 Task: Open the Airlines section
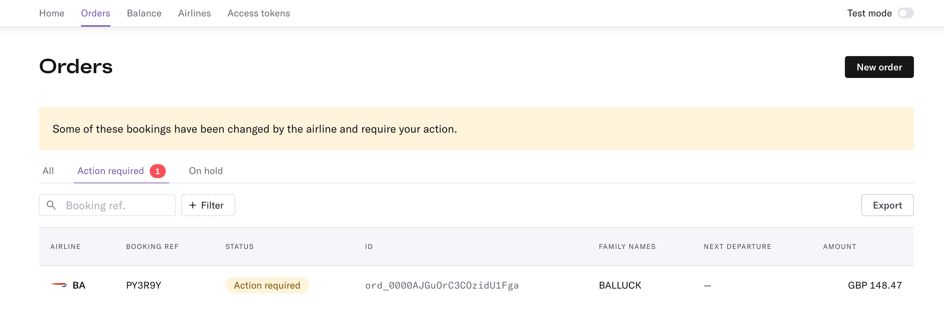[x=194, y=13]
